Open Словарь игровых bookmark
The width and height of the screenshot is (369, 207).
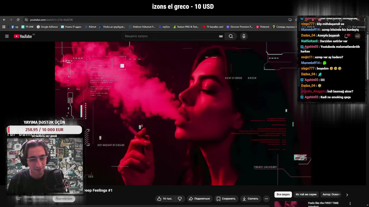285,27
